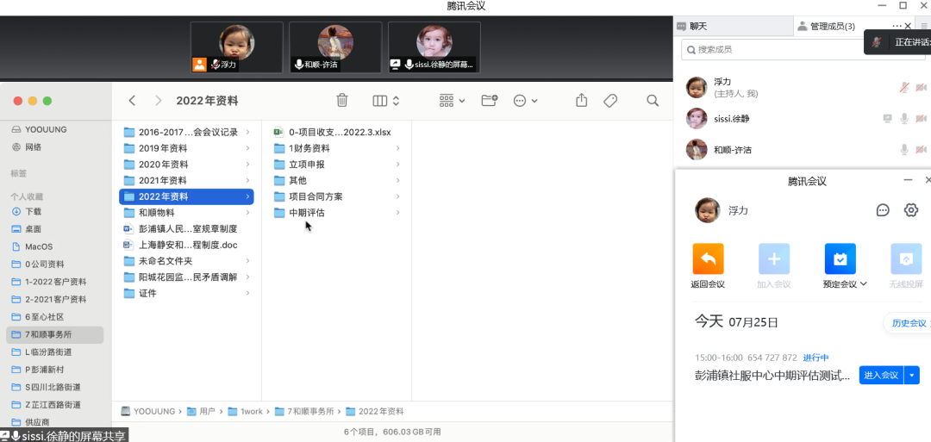Click the orange 返回会议 icon
Viewport: 931px width, 442px height.
708,259
